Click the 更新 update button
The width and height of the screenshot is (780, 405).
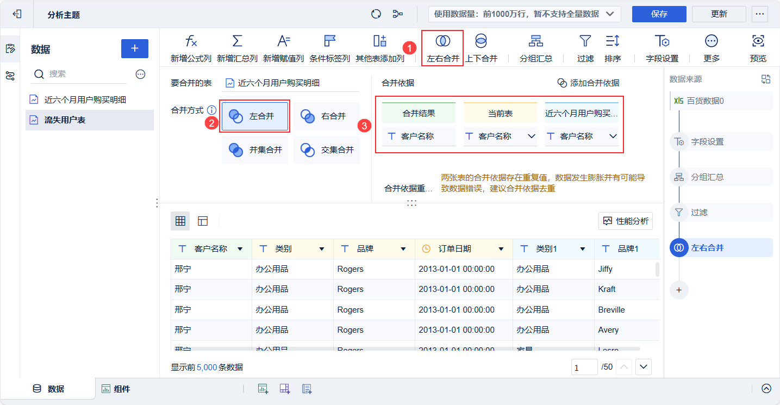(x=719, y=14)
